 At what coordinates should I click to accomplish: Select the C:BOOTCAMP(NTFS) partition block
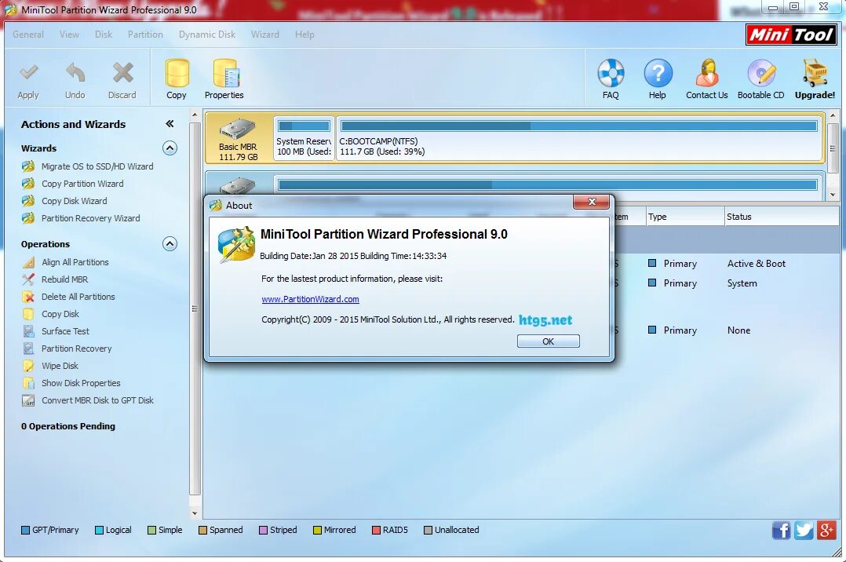click(579, 138)
